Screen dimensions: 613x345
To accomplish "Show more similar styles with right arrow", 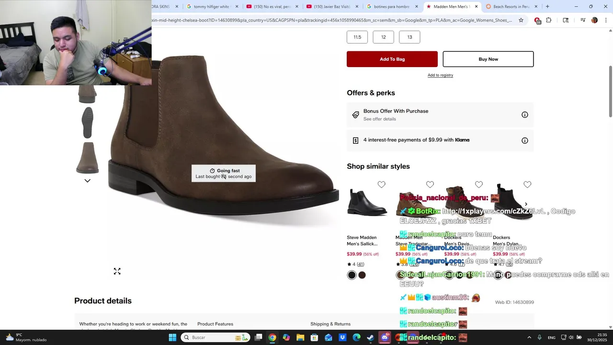I will tap(526, 204).
